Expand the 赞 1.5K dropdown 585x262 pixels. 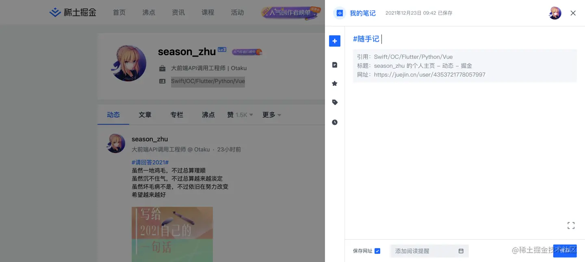click(x=240, y=115)
